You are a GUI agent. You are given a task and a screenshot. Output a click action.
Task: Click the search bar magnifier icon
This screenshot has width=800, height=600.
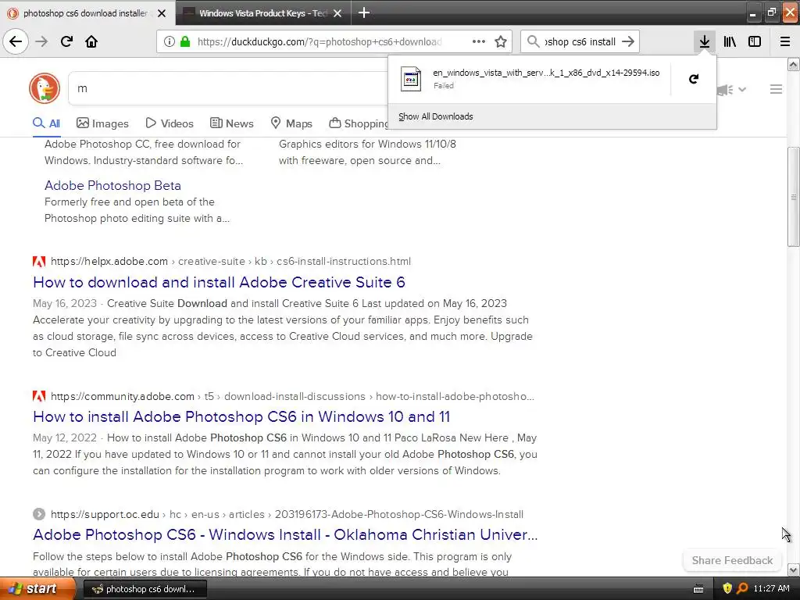pos(533,41)
